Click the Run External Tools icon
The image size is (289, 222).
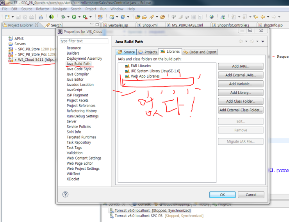tap(85, 17)
